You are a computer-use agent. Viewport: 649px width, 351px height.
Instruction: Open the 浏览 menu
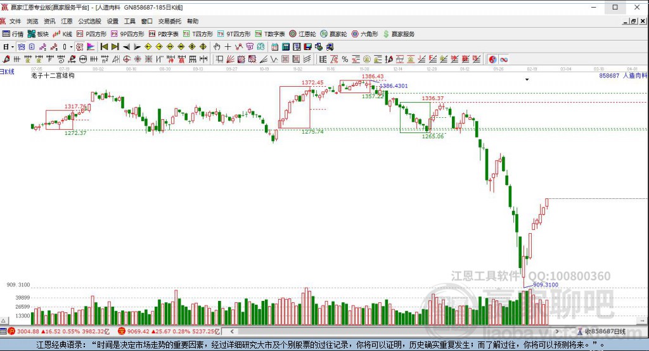tap(32, 21)
